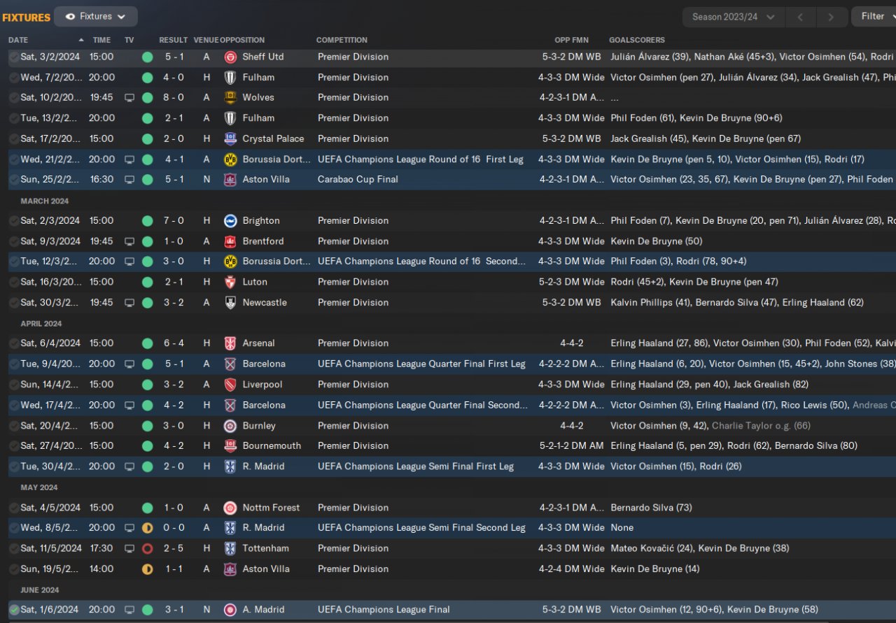
Task: Sort by the Time column header
Action: point(102,40)
